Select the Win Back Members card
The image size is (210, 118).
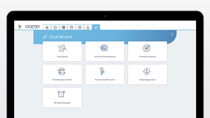click(x=62, y=98)
